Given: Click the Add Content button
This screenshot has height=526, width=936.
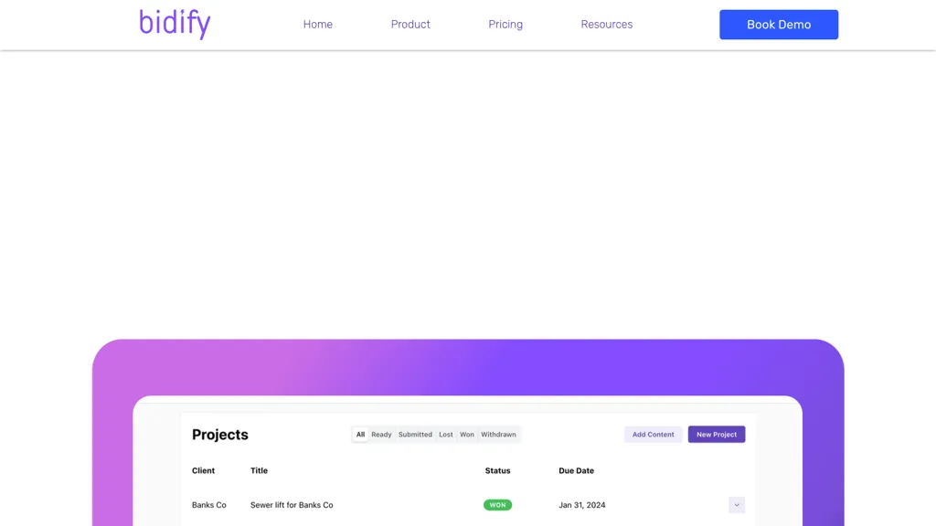Looking at the screenshot, I should click(x=653, y=435).
